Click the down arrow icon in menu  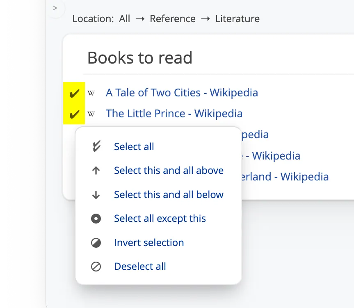(x=96, y=195)
